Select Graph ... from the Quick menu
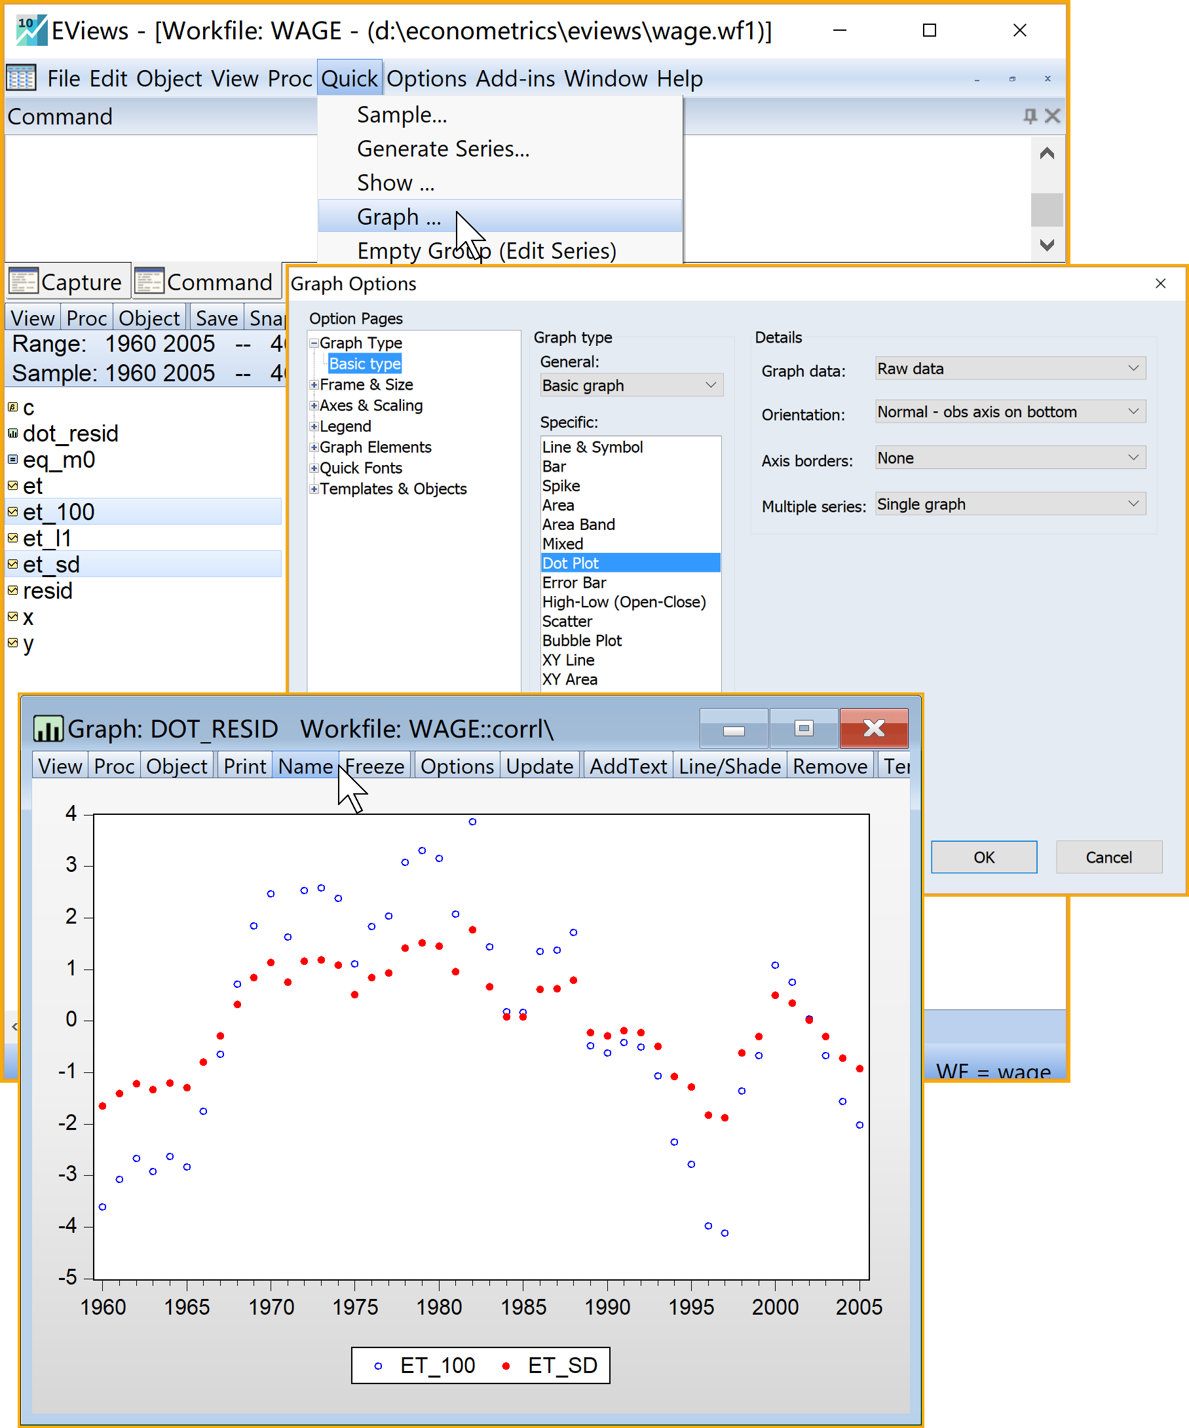The image size is (1189, 1428). tap(399, 217)
